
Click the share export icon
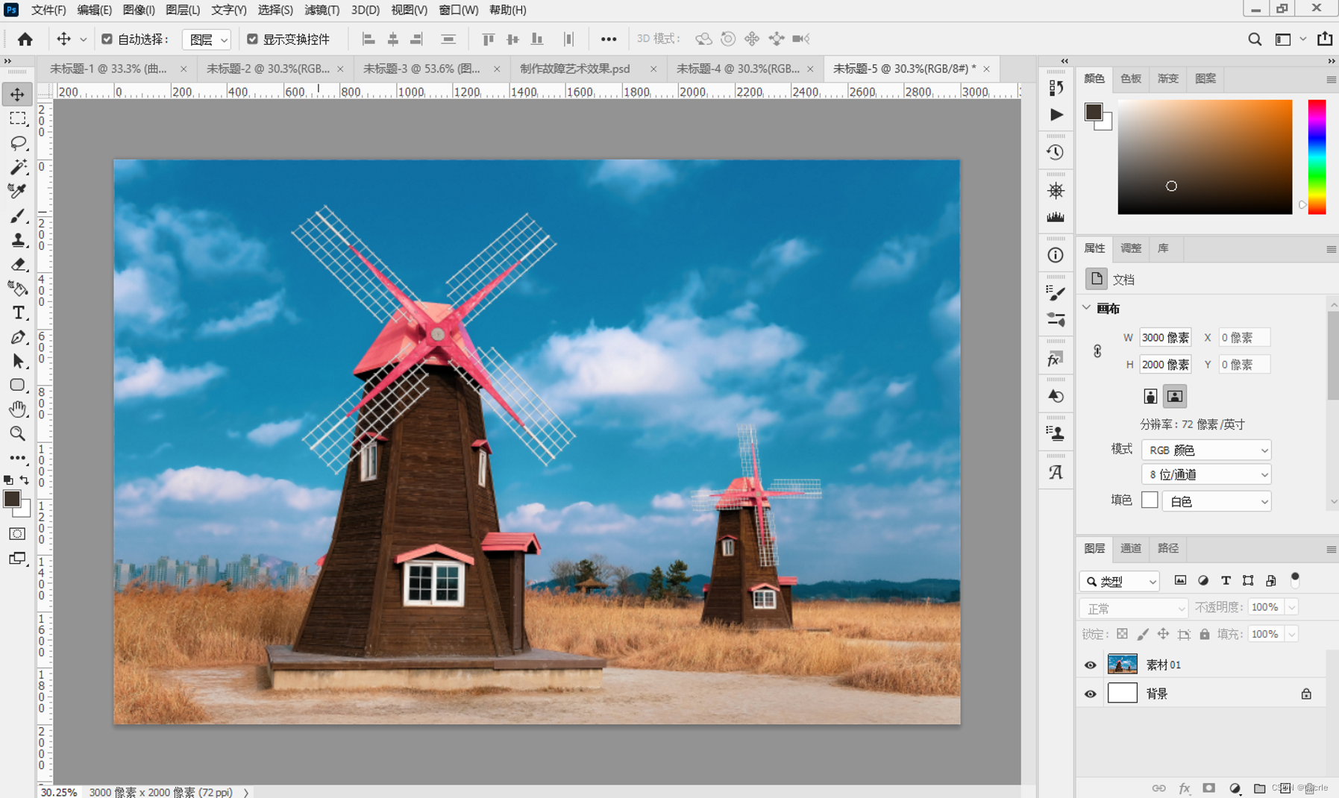[x=1325, y=39]
